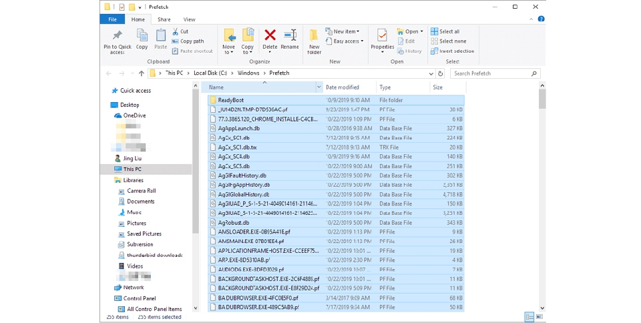Refresh the Prefetch folder listing
The width and height of the screenshot is (641, 323).
pos(441,73)
